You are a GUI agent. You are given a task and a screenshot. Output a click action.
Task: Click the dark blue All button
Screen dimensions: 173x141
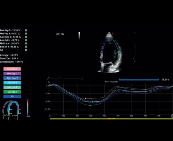point(12,97)
